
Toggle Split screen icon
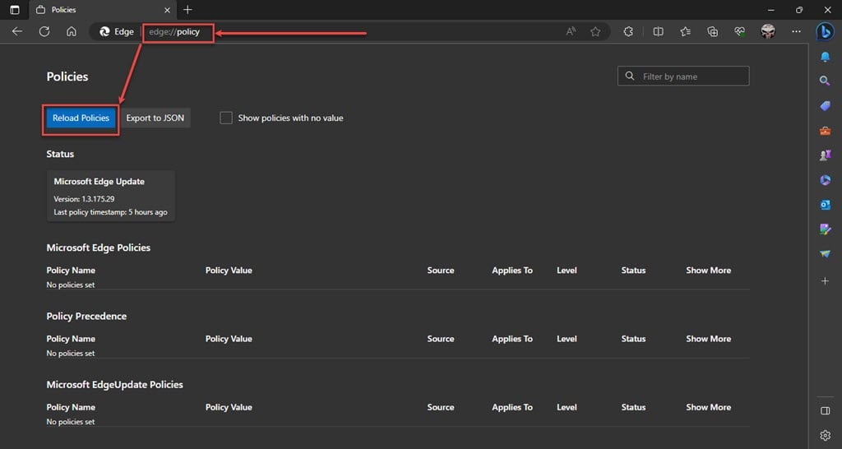tap(658, 32)
